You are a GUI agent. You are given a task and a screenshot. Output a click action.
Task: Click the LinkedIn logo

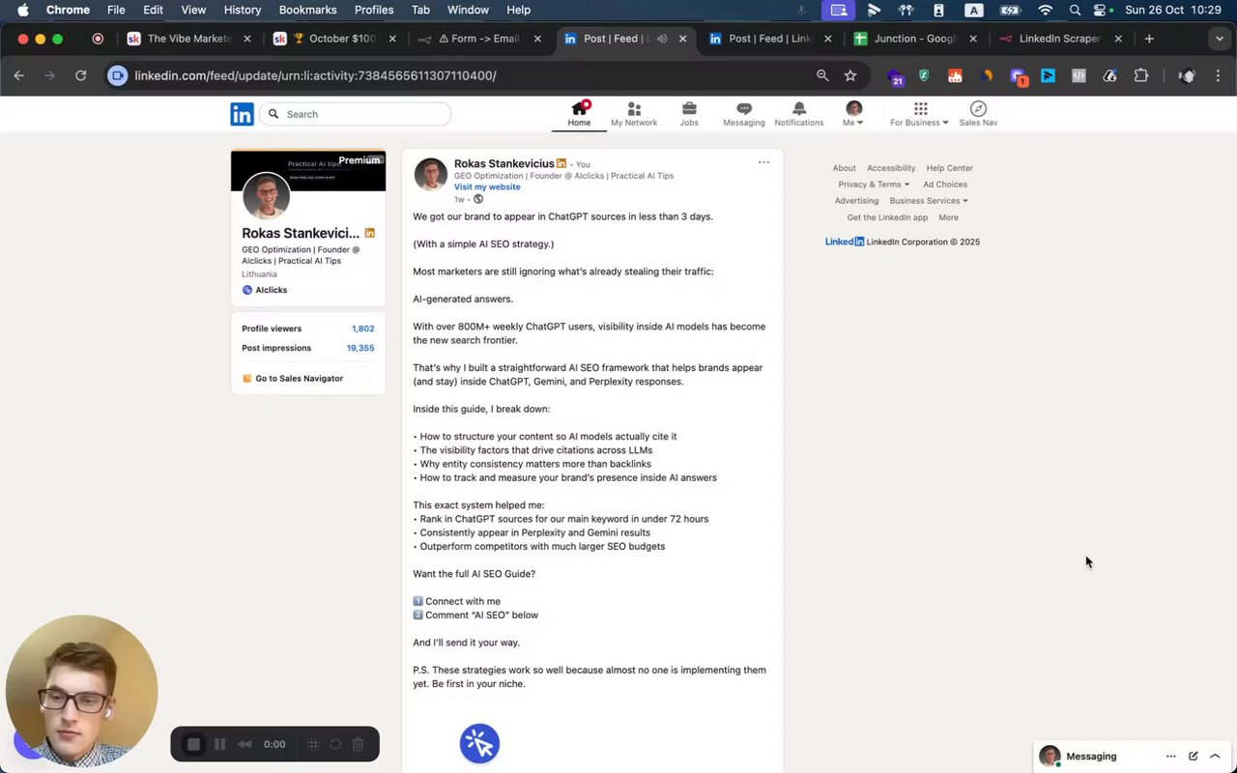242,114
